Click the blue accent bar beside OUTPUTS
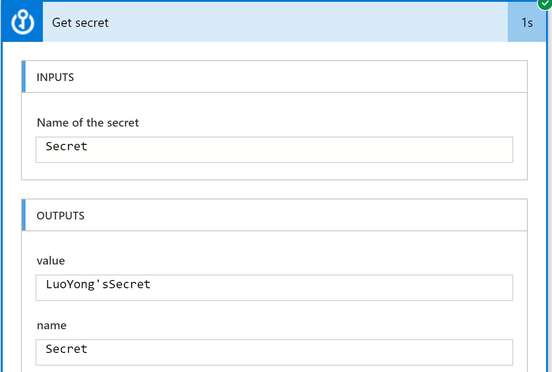This screenshot has width=552, height=372. tap(24, 215)
